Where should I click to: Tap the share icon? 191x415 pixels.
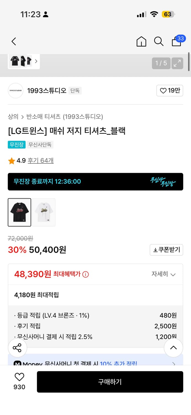[17, 348]
